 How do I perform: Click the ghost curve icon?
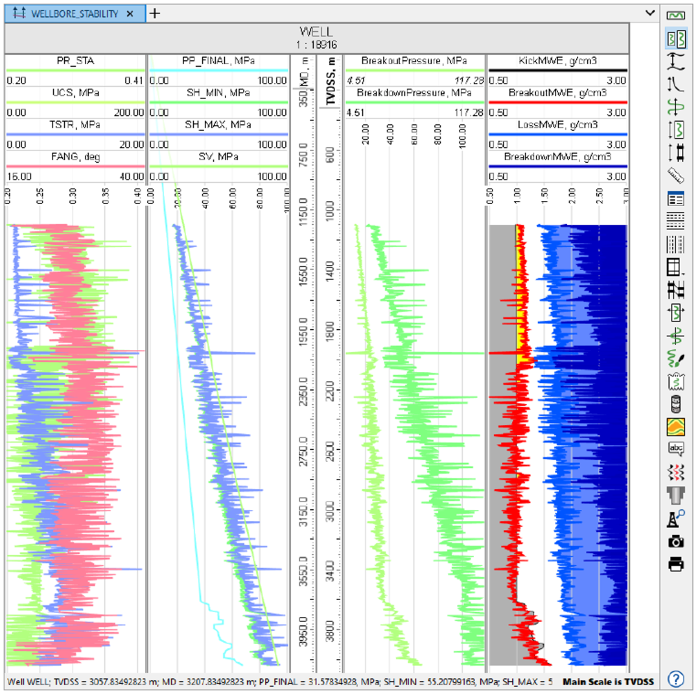pos(675,382)
